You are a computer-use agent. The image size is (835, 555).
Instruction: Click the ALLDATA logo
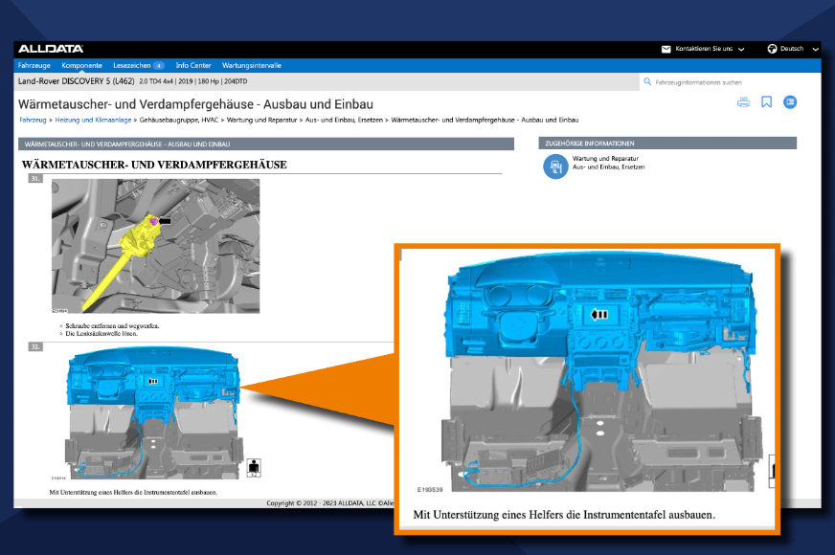(51, 49)
